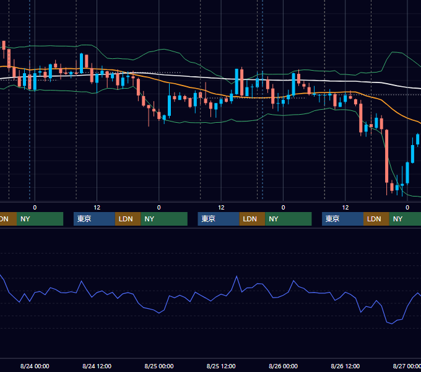Click the 8/26 00:00 date label
The width and height of the screenshot is (421, 372).
pyautogui.click(x=283, y=366)
